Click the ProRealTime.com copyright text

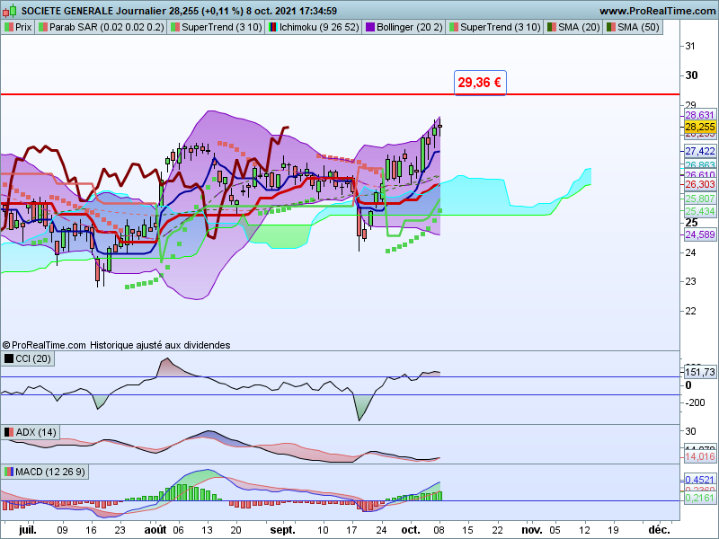[44, 345]
